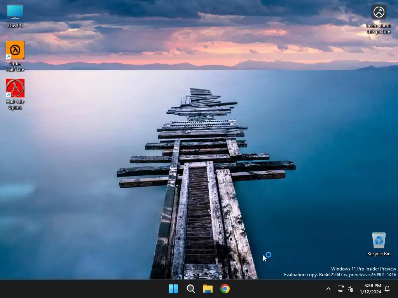
Task: Click the "Recycle Bin" label text
Action: click(379, 254)
